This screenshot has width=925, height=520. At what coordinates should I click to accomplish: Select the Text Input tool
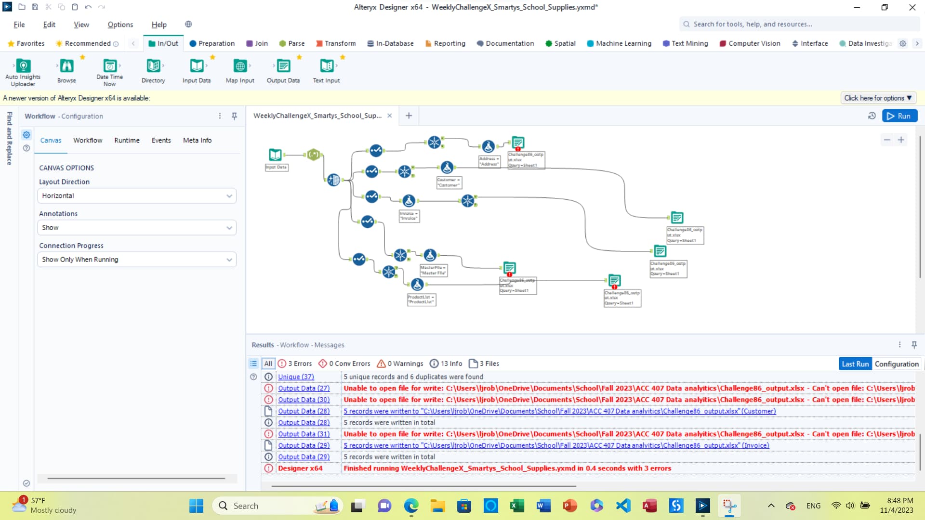tap(327, 66)
